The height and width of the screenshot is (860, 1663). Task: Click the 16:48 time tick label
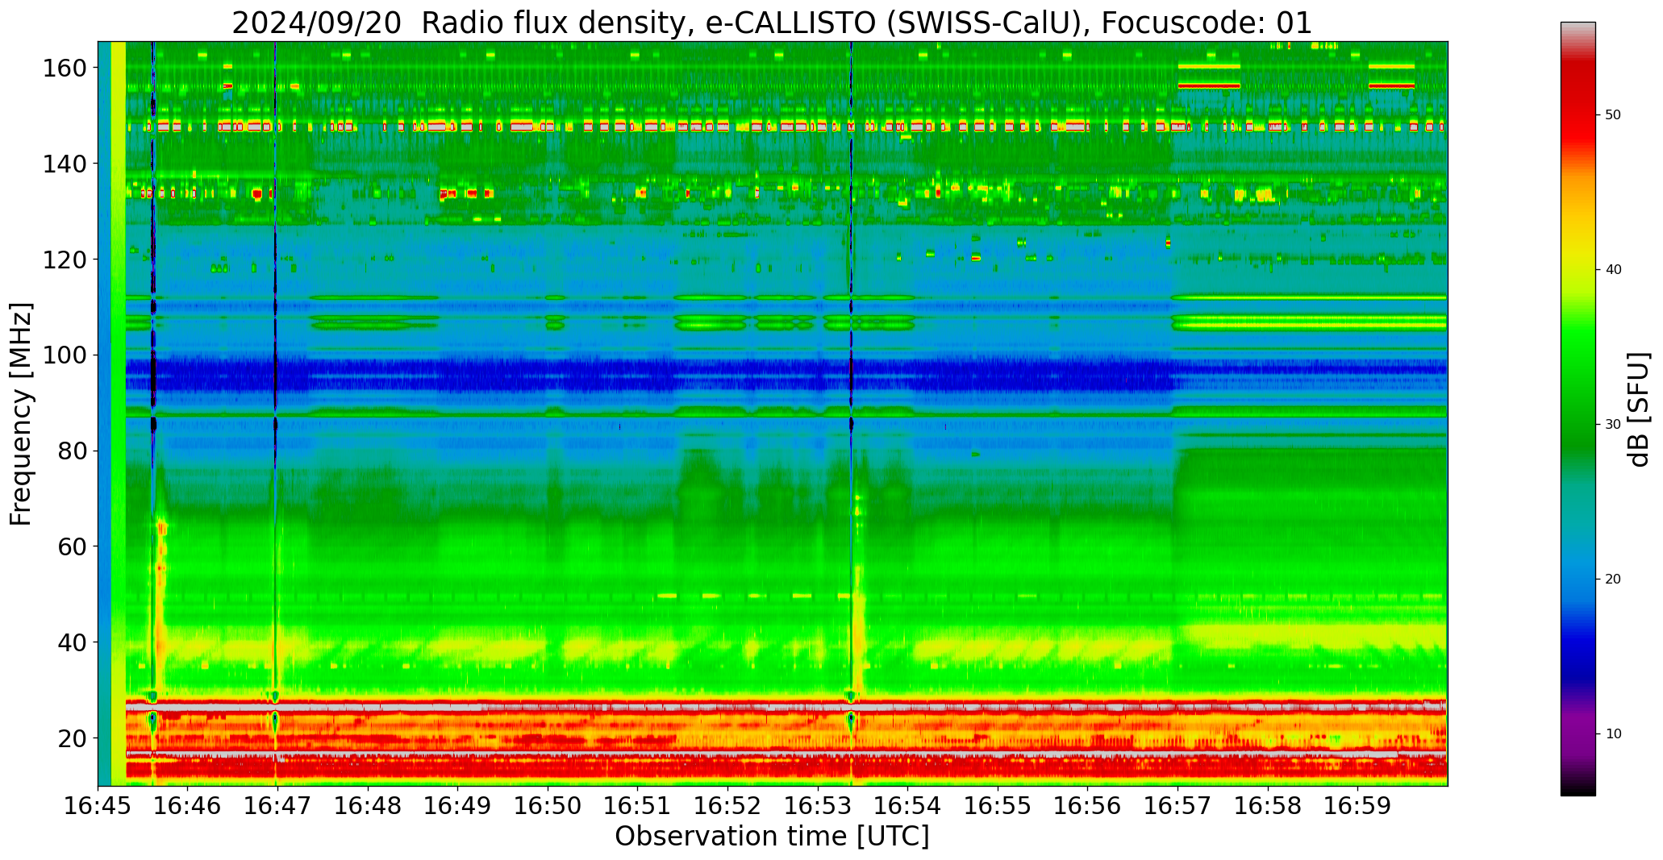click(368, 806)
